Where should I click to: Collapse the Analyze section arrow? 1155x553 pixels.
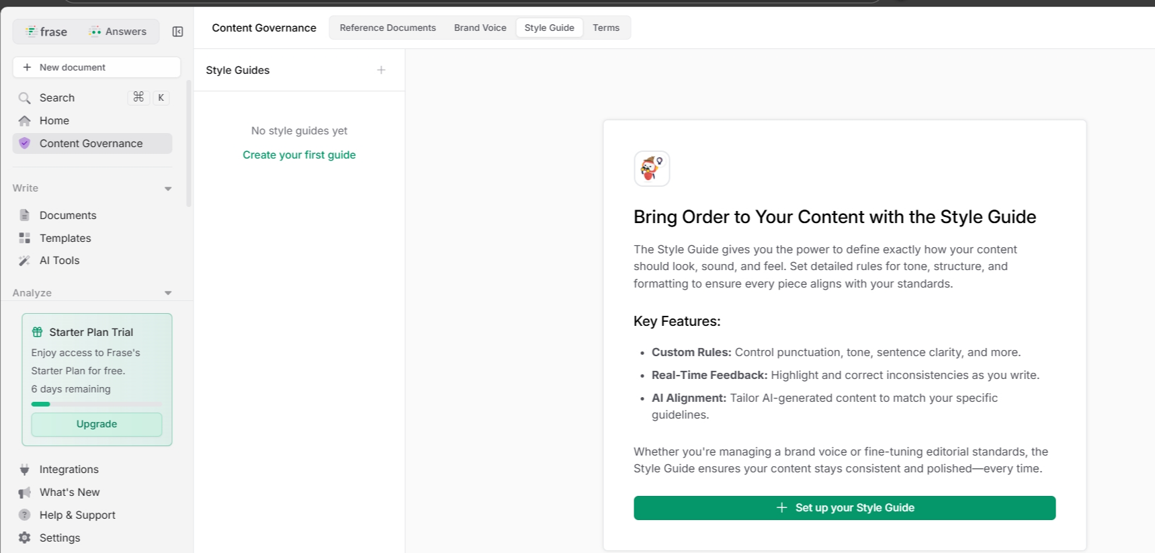[168, 293]
